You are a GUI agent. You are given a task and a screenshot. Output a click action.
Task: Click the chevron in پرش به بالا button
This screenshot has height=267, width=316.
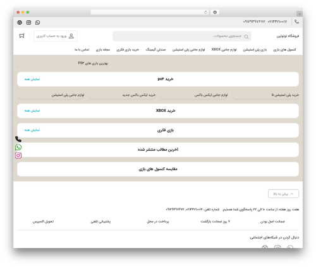pos(292,194)
